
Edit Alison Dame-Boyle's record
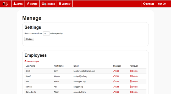pyautogui.click(x=116, y=92)
